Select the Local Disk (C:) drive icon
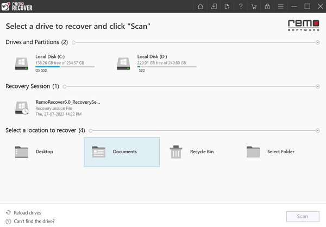 21,64
